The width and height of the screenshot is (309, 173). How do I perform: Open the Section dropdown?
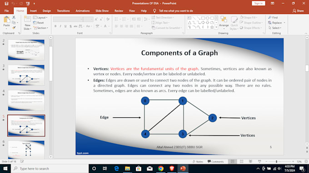click(41, 28)
